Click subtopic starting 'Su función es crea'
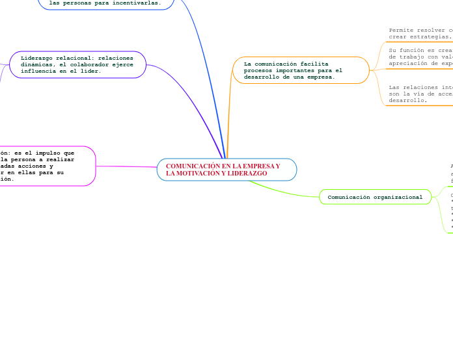The height and width of the screenshot is (338, 453). point(420,57)
